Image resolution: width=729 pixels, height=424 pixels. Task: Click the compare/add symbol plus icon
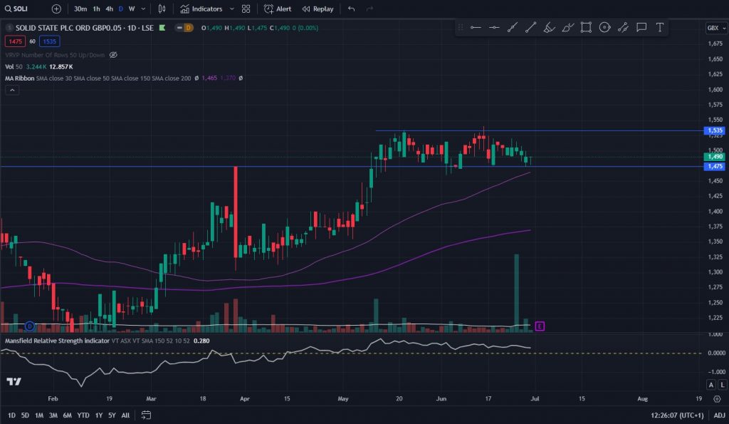coord(56,9)
